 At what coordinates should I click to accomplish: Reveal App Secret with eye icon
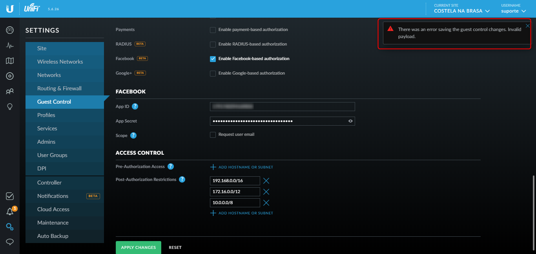(x=350, y=121)
